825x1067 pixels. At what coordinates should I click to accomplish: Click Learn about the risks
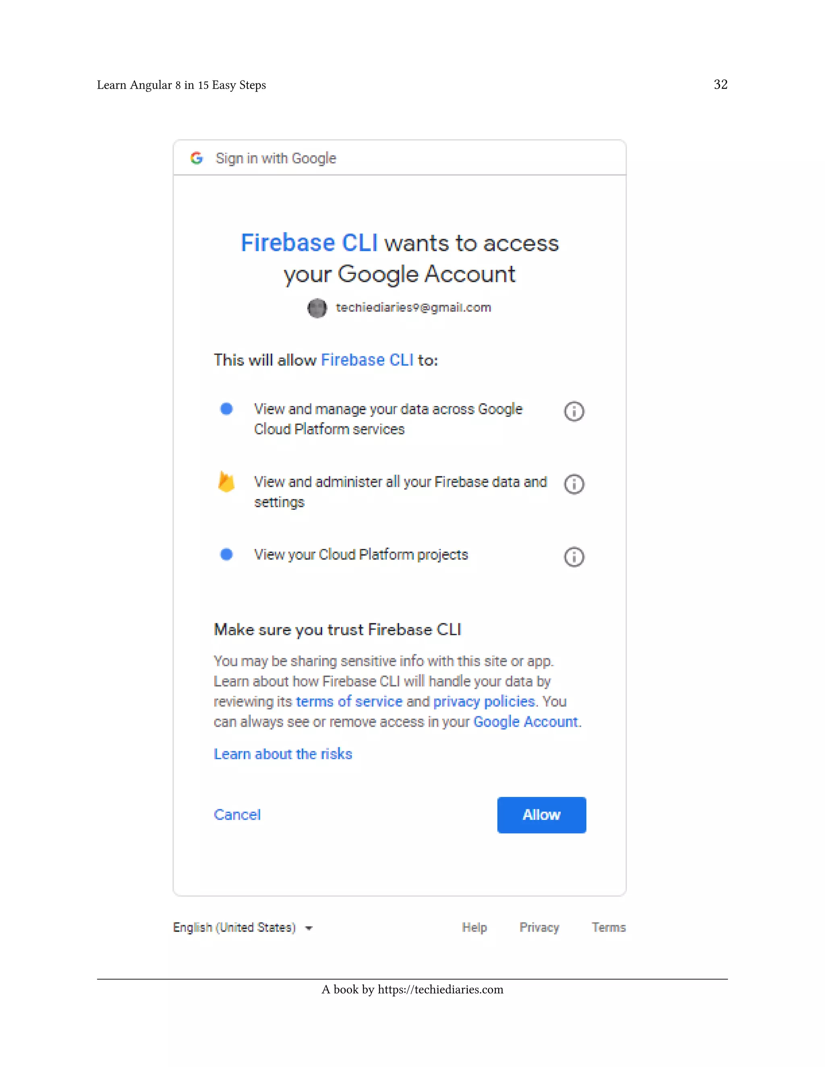(282, 754)
